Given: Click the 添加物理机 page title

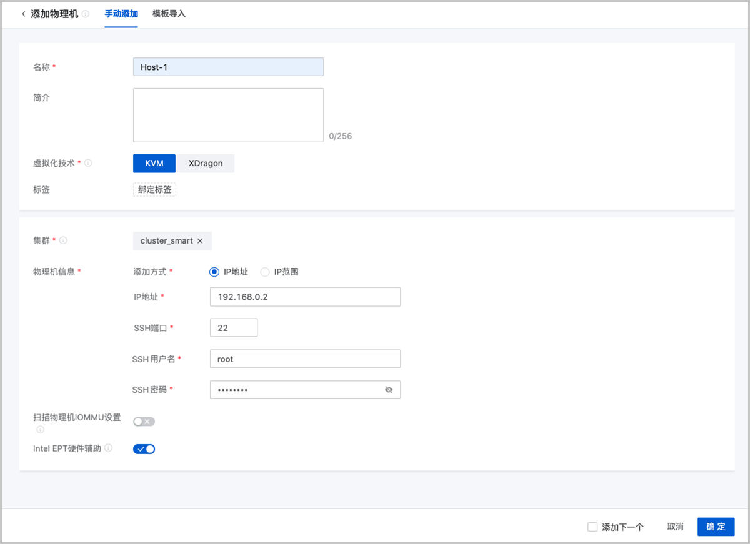Looking at the screenshot, I should click(x=54, y=14).
